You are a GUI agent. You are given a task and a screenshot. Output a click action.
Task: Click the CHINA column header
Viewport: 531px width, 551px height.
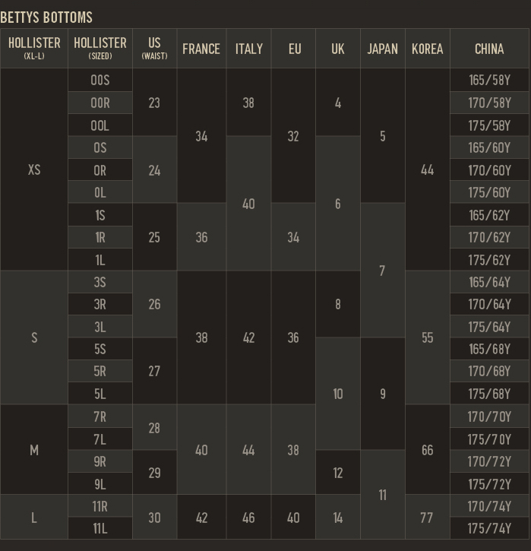click(x=489, y=49)
